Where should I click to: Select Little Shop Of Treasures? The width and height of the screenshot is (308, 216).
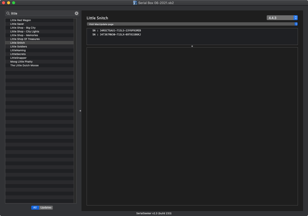tap(25, 39)
